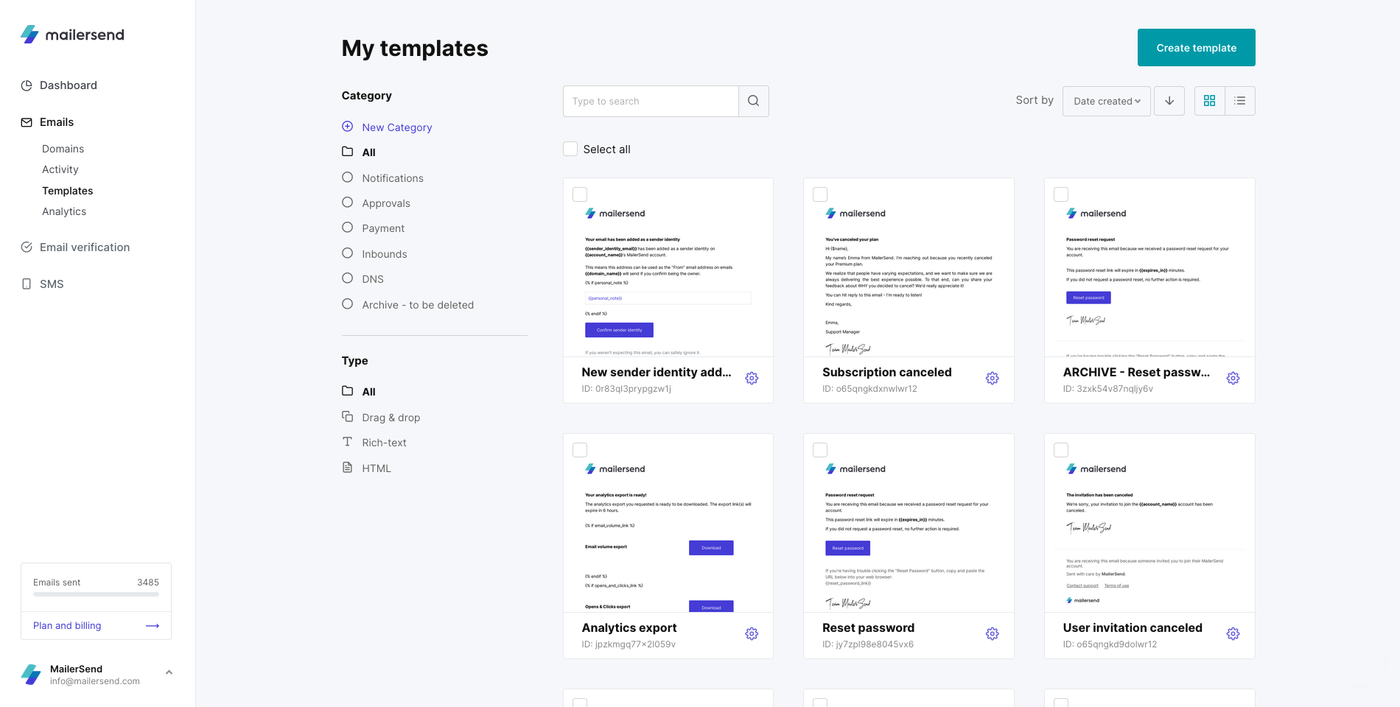Open settings gear for New sender identity template

pyautogui.click(x=752, y=379)
